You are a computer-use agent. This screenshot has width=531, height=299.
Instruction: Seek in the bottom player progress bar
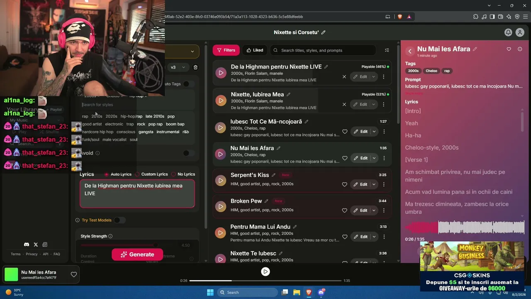[265, 281]
